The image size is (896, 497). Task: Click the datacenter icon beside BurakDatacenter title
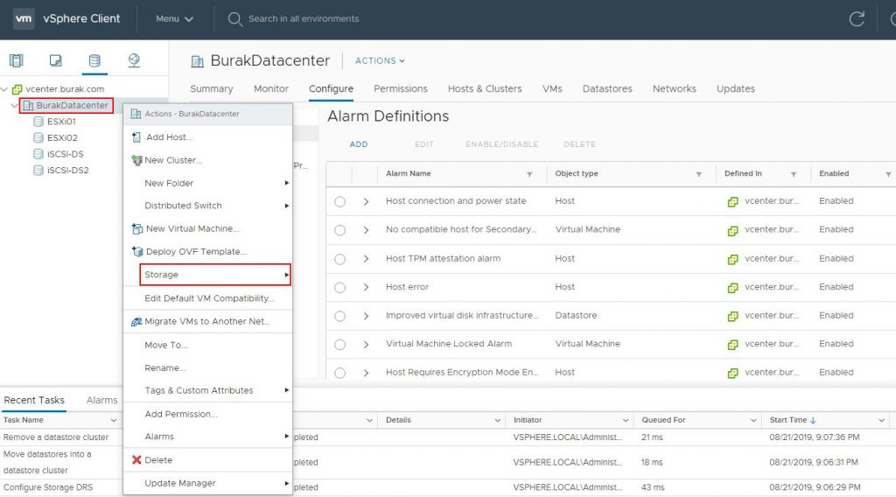[197, 61]
